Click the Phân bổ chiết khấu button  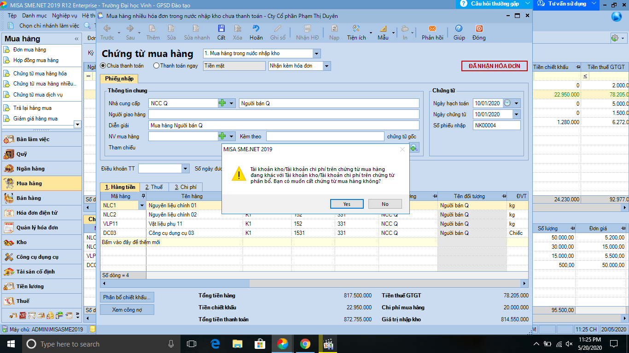pyautogui.click(x=127, y=297)
